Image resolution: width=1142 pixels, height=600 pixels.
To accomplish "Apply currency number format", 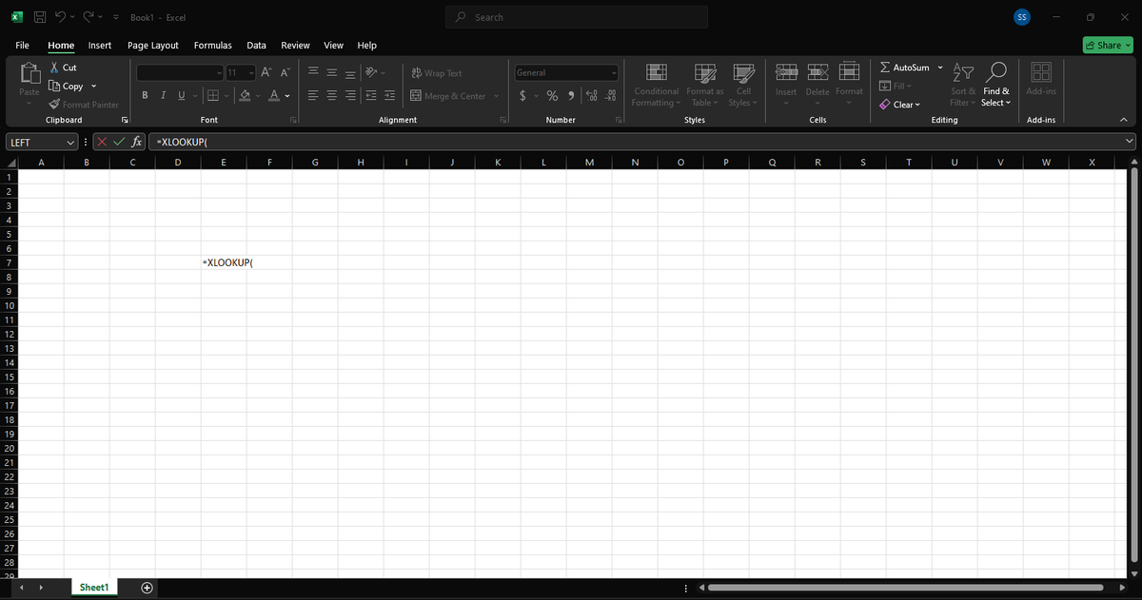I will 522,95.
